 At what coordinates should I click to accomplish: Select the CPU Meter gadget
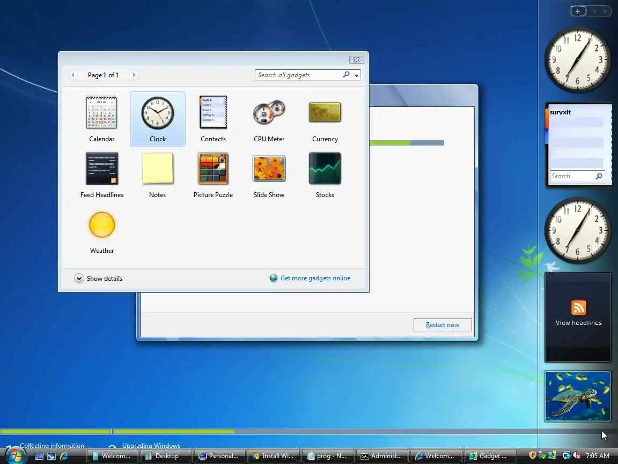pyautogui.click(x=269, y=119)
